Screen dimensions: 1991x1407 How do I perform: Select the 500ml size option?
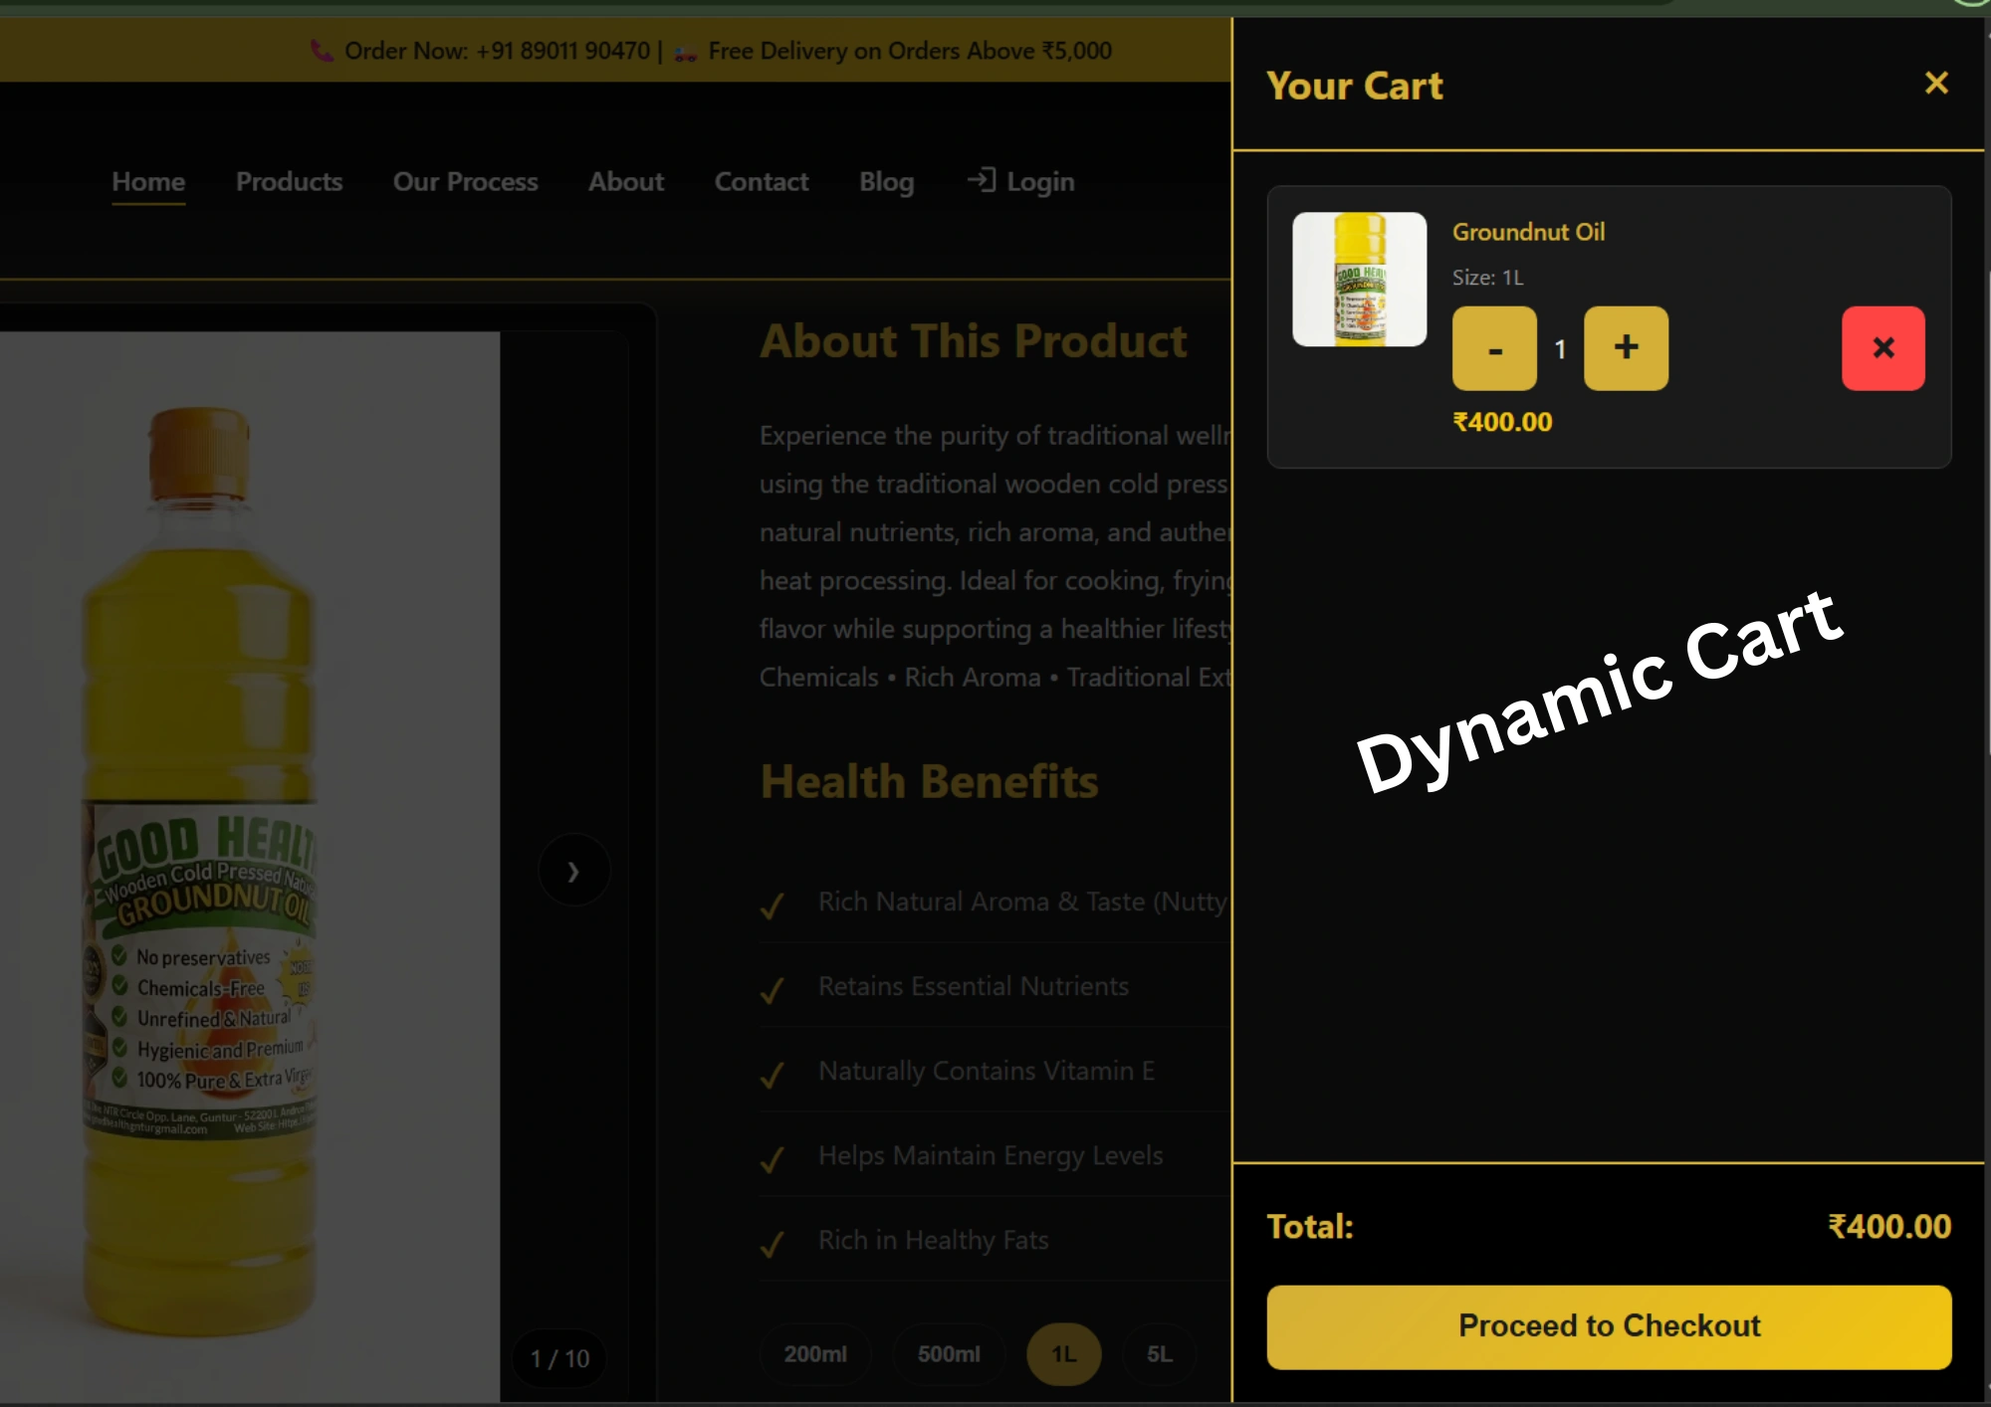point(949,1354)
